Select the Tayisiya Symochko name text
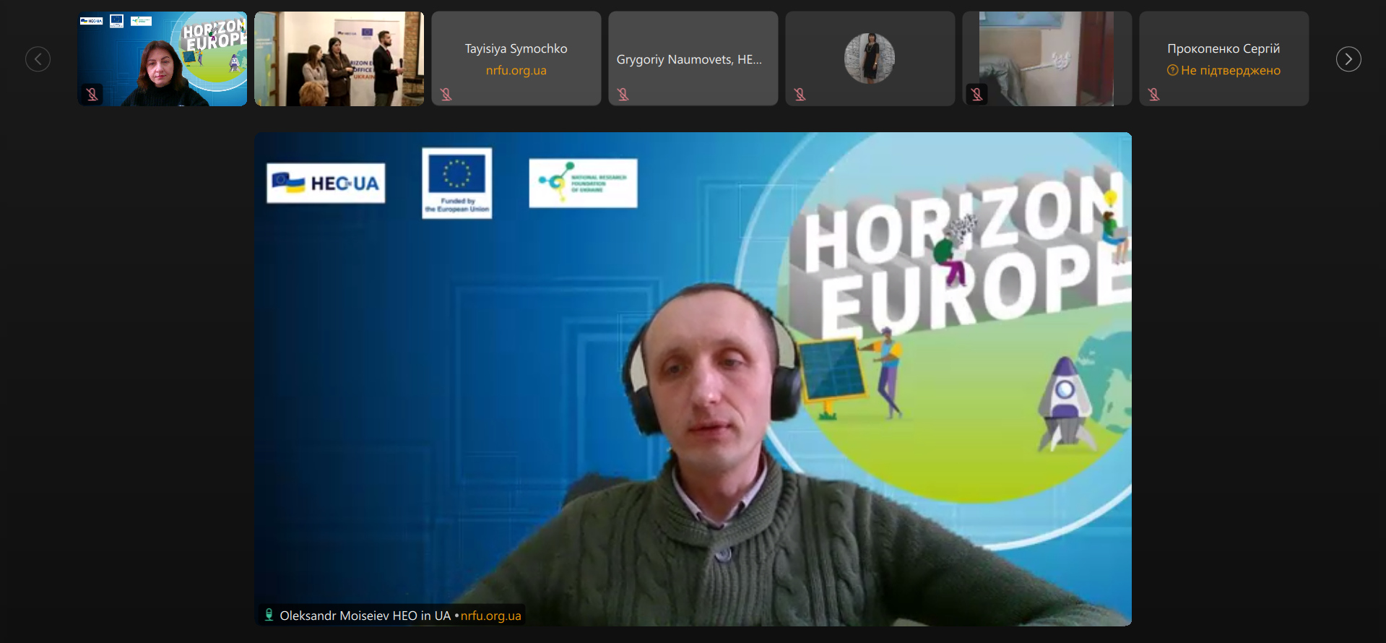Screen dimensions: 1386x643 pyautogui.click(x=516, y=48)
